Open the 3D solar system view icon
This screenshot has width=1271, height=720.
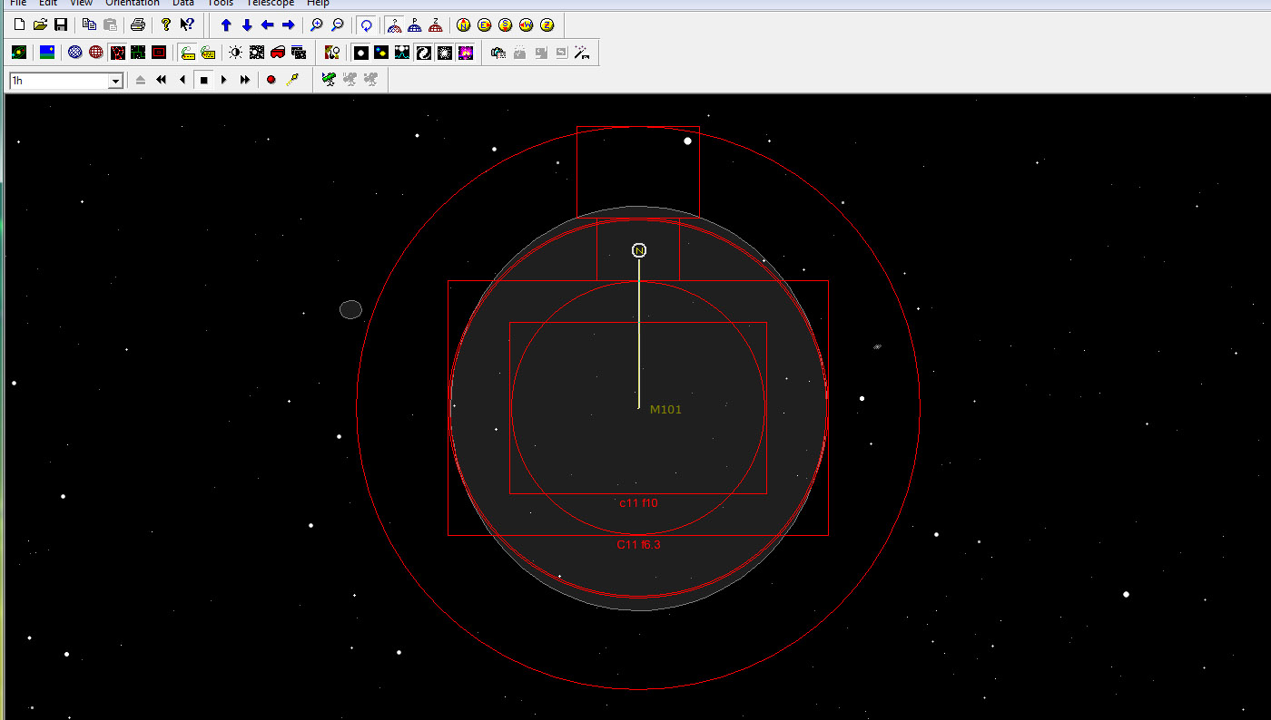[x=19, y=53]
